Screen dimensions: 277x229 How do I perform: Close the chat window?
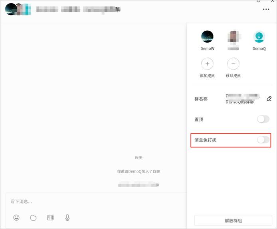(272, 2)
